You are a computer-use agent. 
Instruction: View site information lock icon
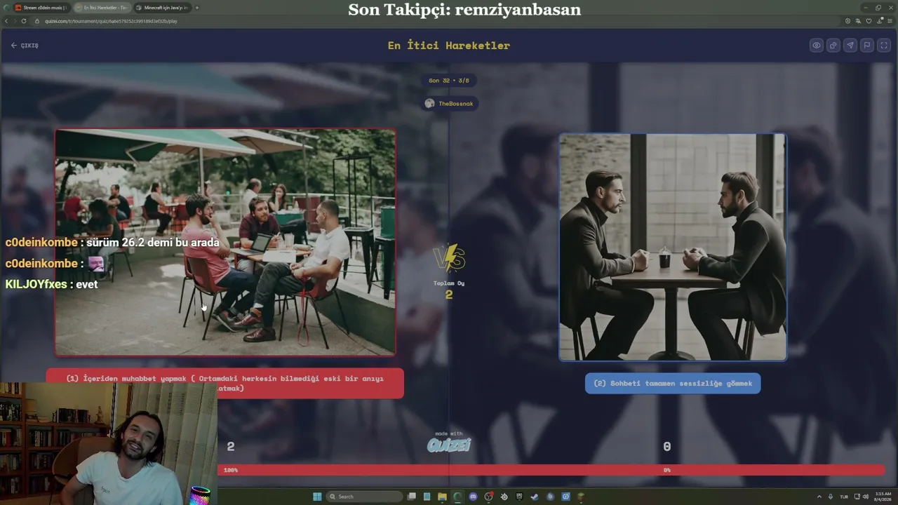[x=38, y=21]
